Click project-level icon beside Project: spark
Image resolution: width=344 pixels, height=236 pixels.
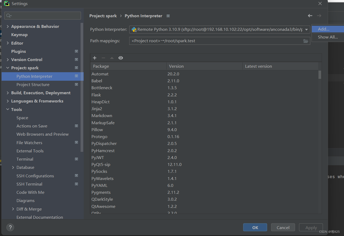(76, 68)
